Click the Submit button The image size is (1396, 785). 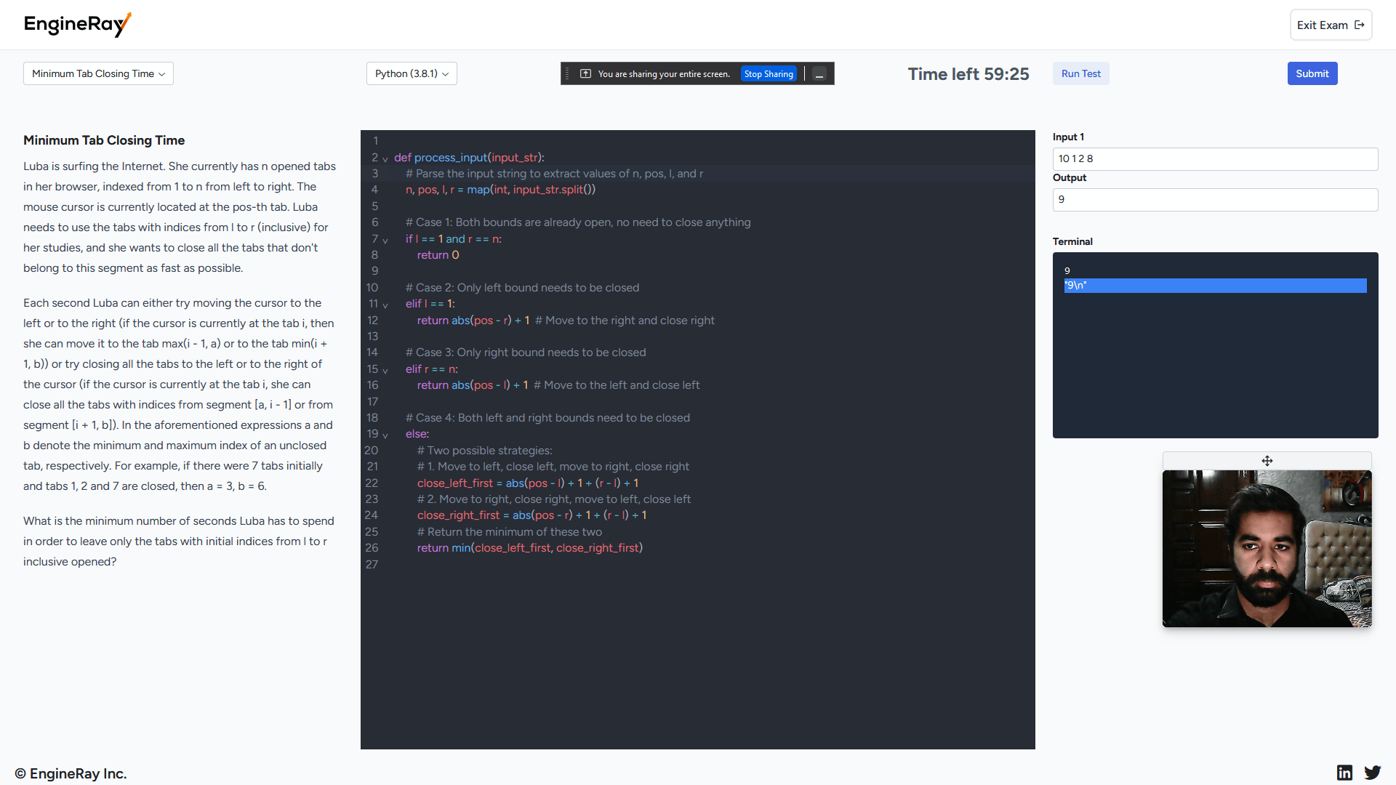coord(1312,73)
